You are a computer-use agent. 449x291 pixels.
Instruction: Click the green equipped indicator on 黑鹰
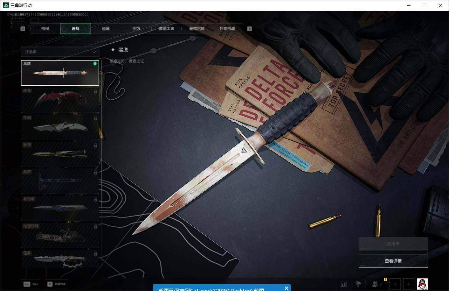click(x=95, y=64)
